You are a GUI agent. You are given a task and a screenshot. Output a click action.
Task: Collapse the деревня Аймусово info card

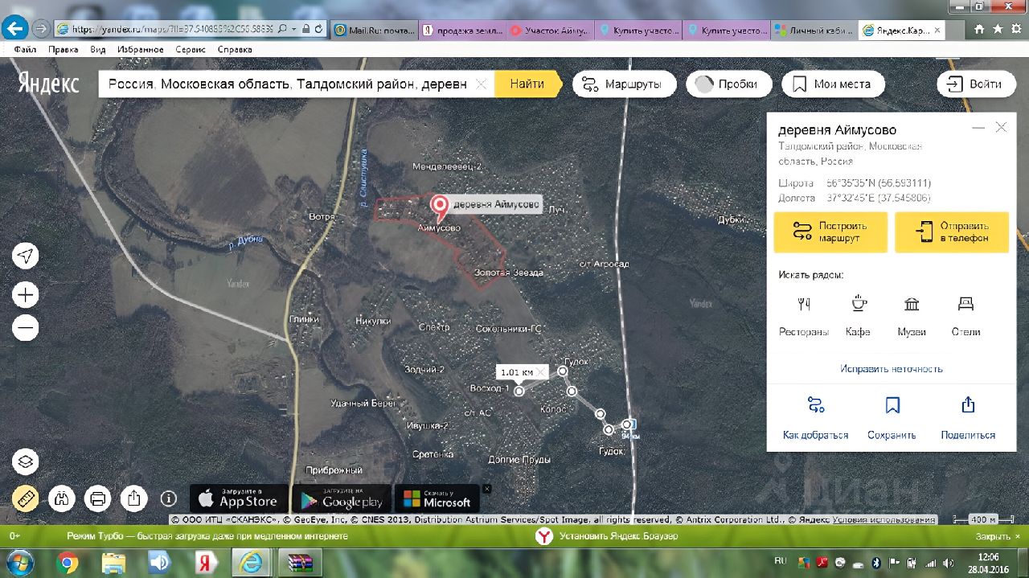click(978, 128)
